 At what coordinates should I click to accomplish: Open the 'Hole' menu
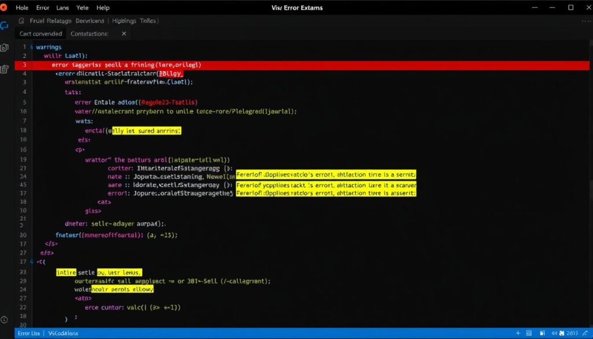(x=22, y=8)
